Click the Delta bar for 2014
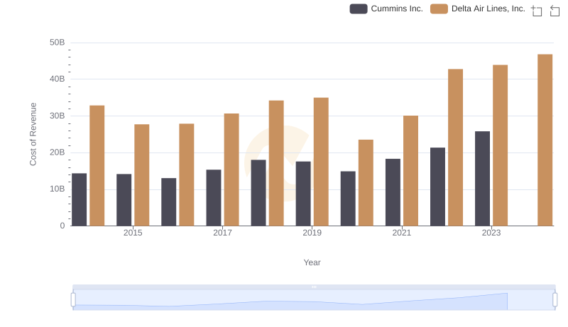The width and height of the screenshot is (568, 327). [x=97, y=166]
